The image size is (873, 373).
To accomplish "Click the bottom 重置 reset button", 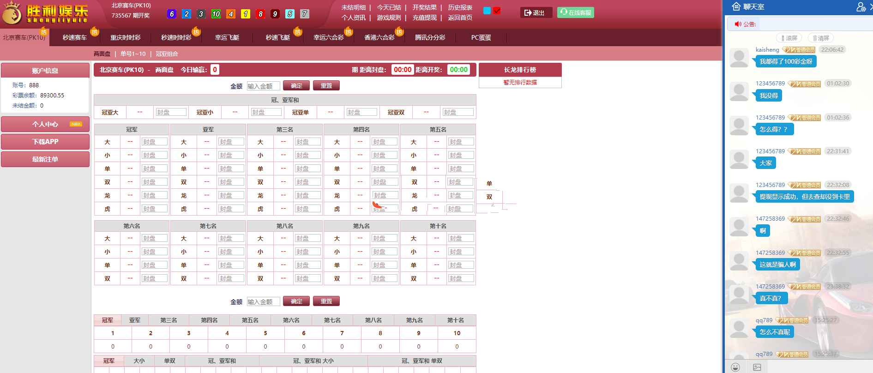I will tap(326, 301).
